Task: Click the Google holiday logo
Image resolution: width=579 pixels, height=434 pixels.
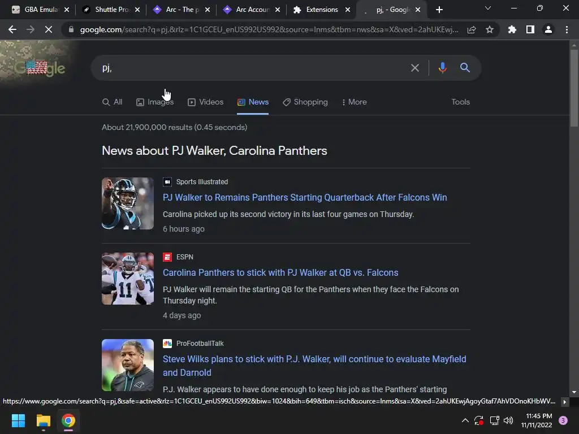Action: point(40,67)
